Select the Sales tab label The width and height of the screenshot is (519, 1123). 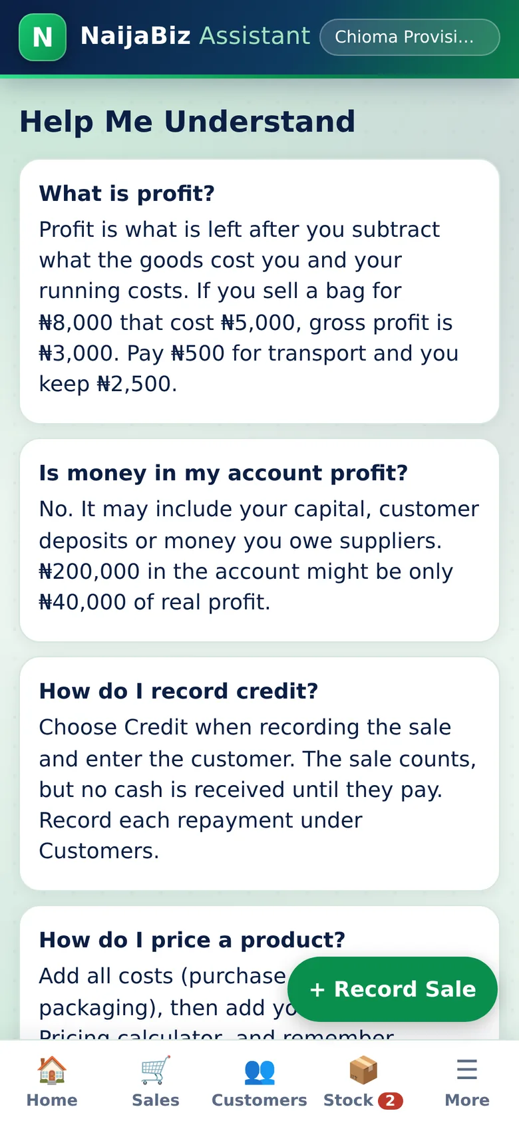point(156,1100)
